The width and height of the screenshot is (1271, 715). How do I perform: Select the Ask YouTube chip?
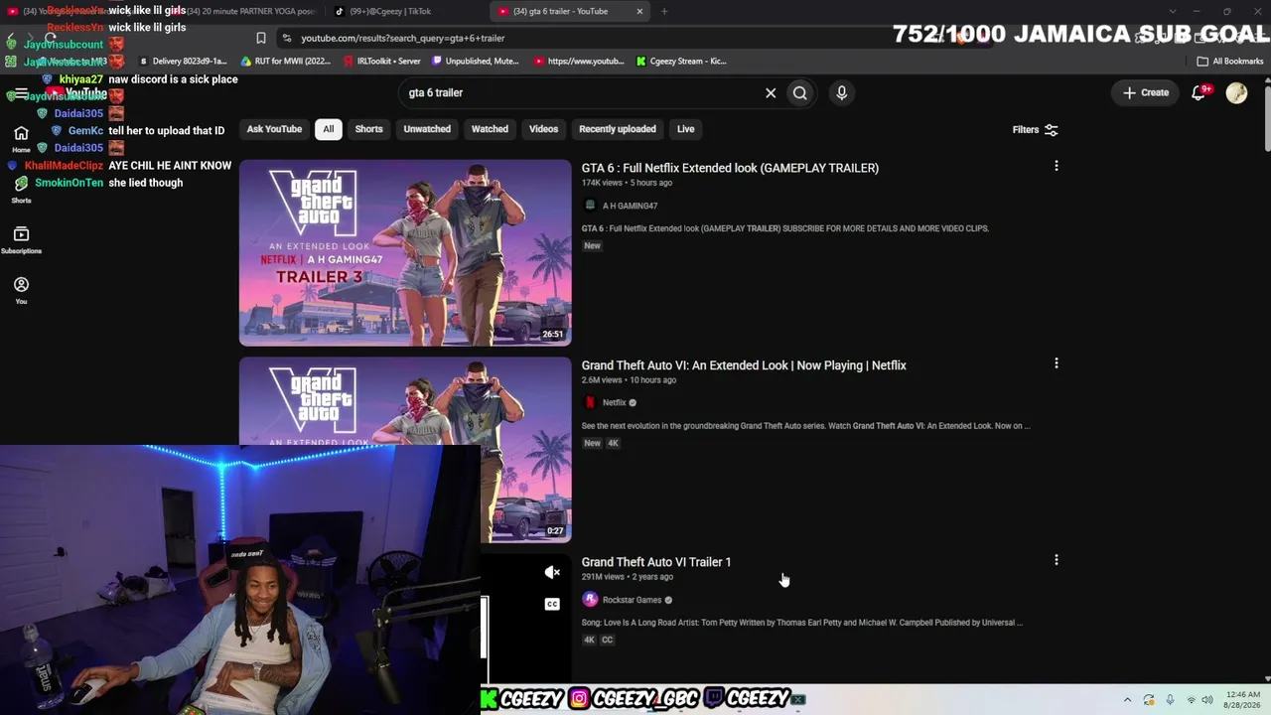click(x=274, y=129)
